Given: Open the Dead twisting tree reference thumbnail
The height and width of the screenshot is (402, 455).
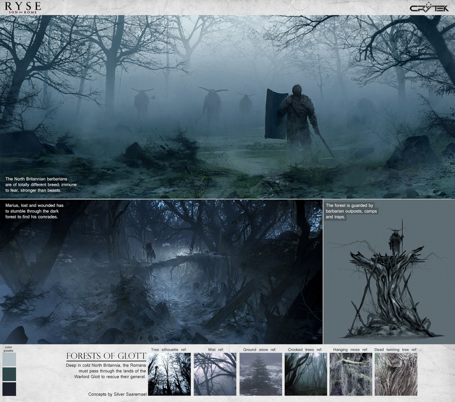Looking at the screenshot, I should (x=396, y=374).
